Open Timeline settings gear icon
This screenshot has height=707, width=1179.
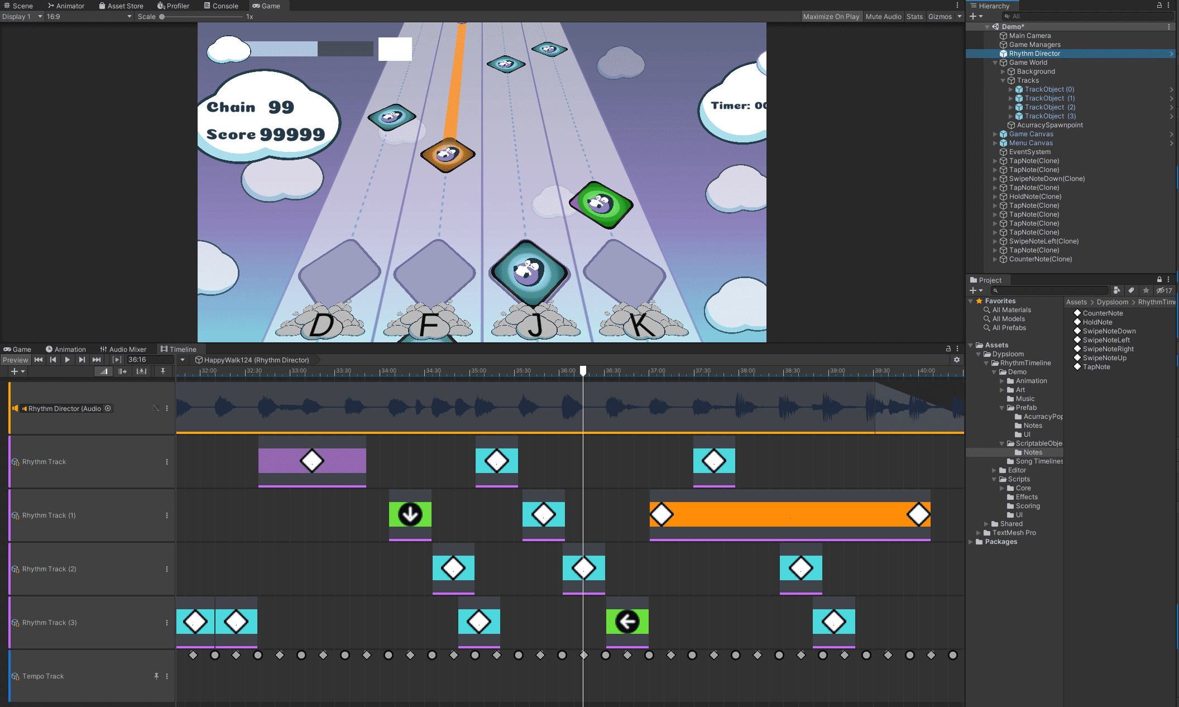click(x=957, y=360)
